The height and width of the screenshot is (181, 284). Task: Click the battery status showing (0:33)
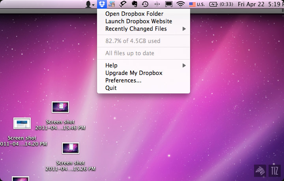(221, 4)
